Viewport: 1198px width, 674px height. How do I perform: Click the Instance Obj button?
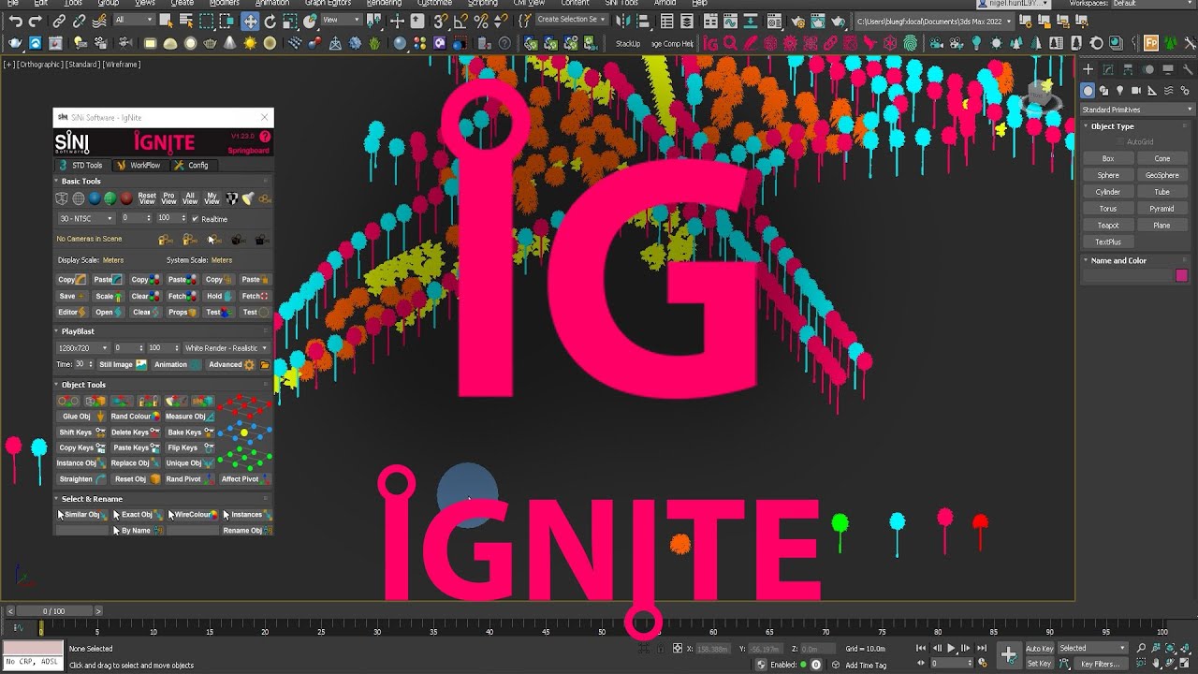(80, 463)
